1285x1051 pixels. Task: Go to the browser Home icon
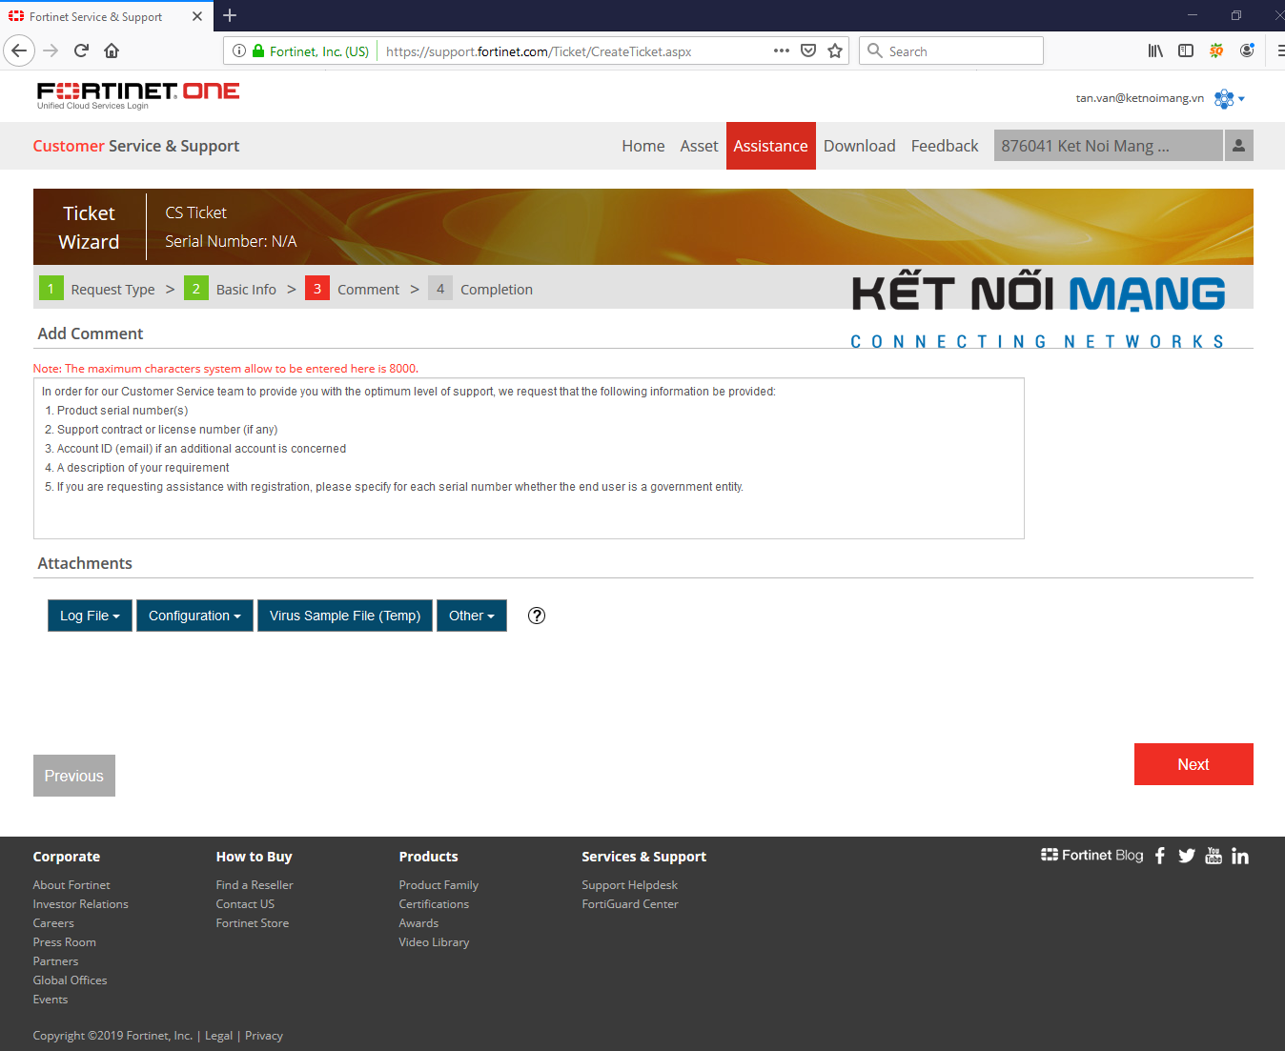pyautogui.click(x=112, y=51)
